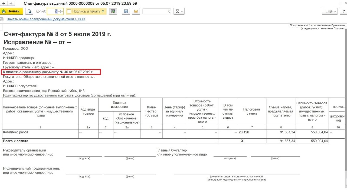Click the yellow Печать button
This screenshot has height=190, width=347.
click(12, 11)
